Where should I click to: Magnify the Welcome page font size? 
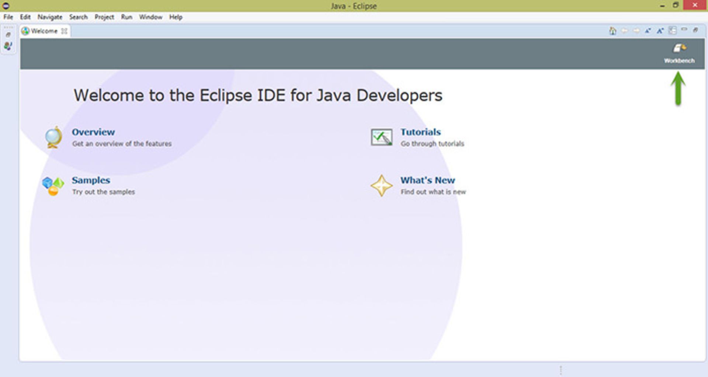(660, 31)
